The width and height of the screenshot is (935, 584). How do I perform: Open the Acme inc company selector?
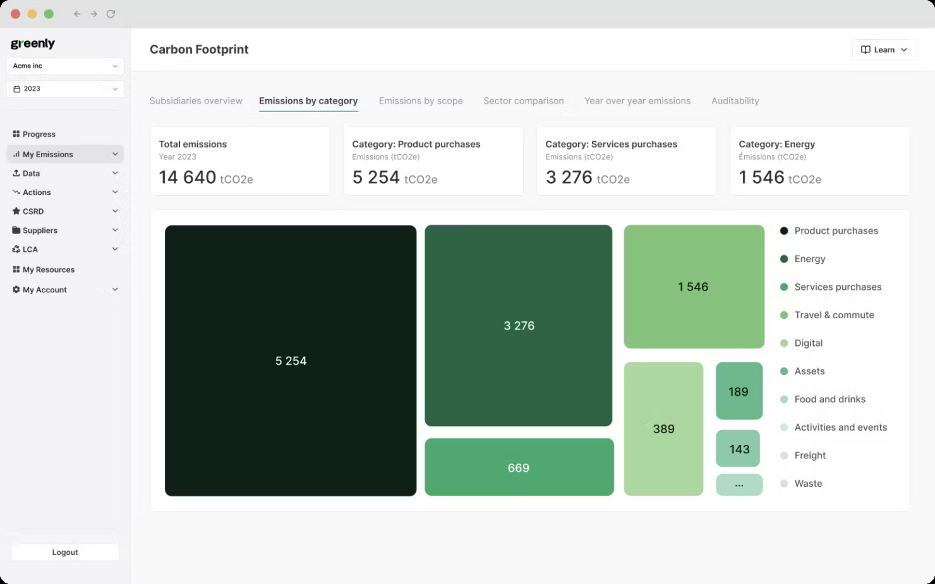64,66
